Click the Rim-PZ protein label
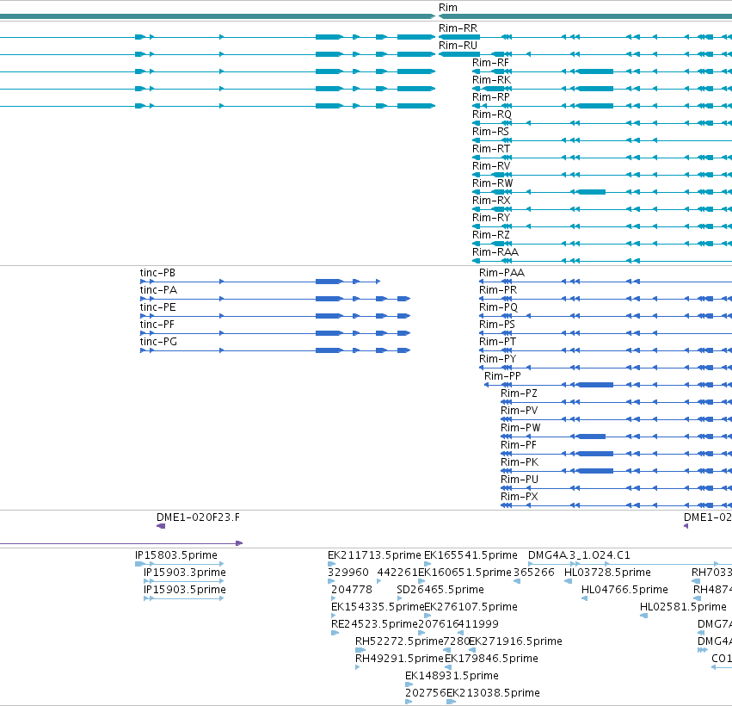This screenshot has width=732, height=706. coord(519,393)
